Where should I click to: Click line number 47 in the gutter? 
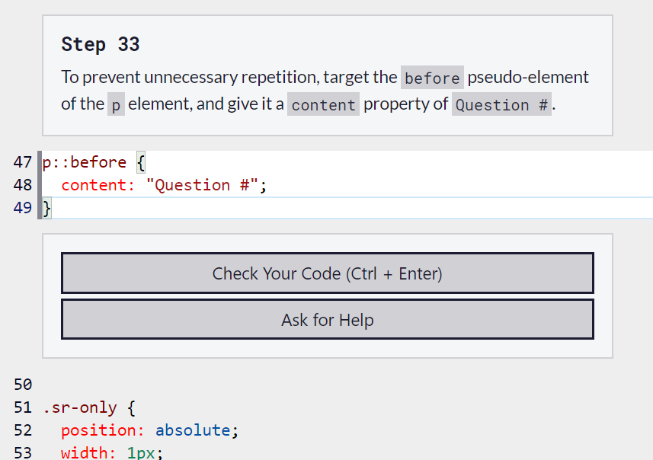pos(23,162)
